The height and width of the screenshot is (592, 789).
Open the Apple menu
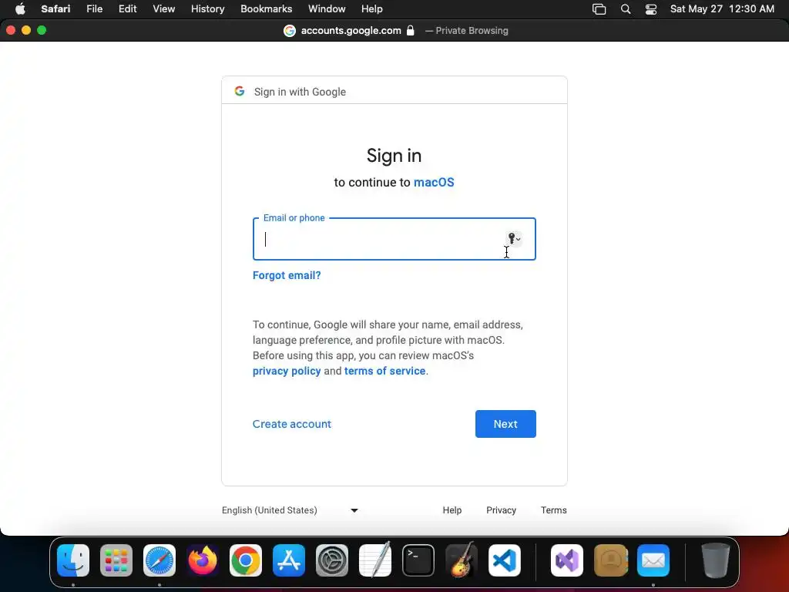[20, 9]
